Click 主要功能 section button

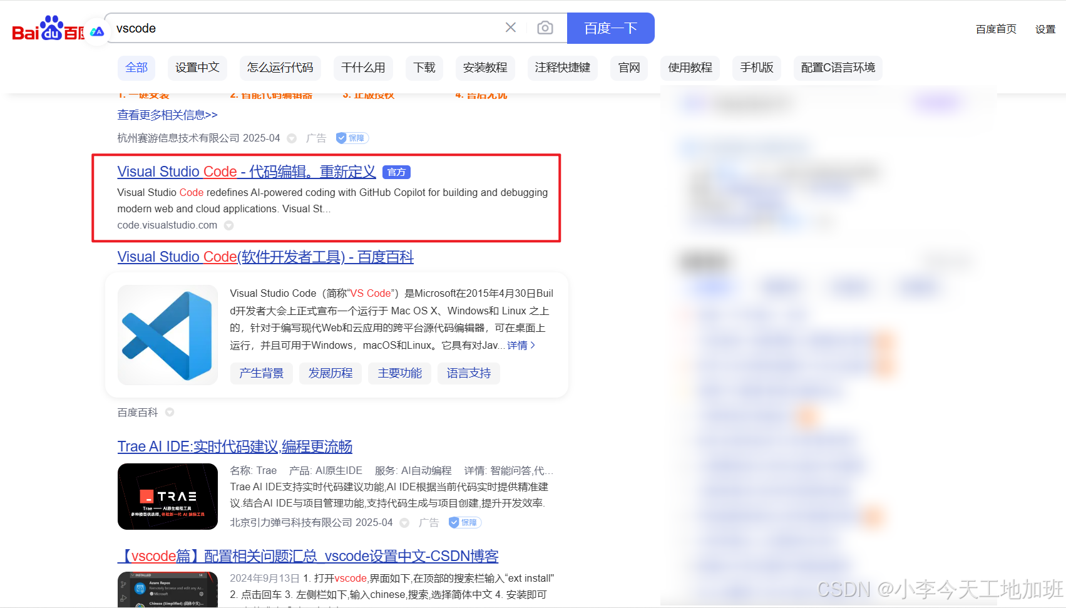(399, 373)
